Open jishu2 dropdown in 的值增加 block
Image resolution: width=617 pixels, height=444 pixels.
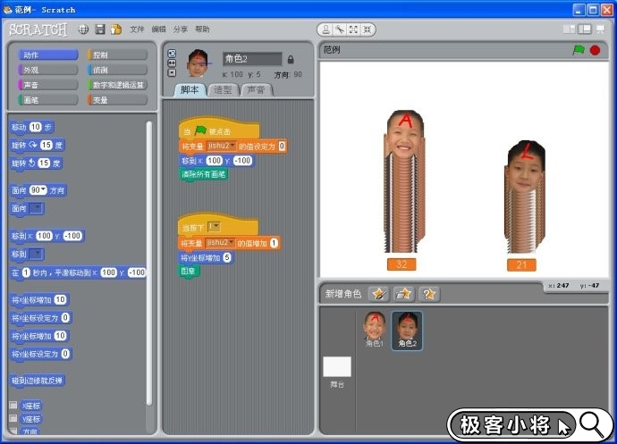231,243
